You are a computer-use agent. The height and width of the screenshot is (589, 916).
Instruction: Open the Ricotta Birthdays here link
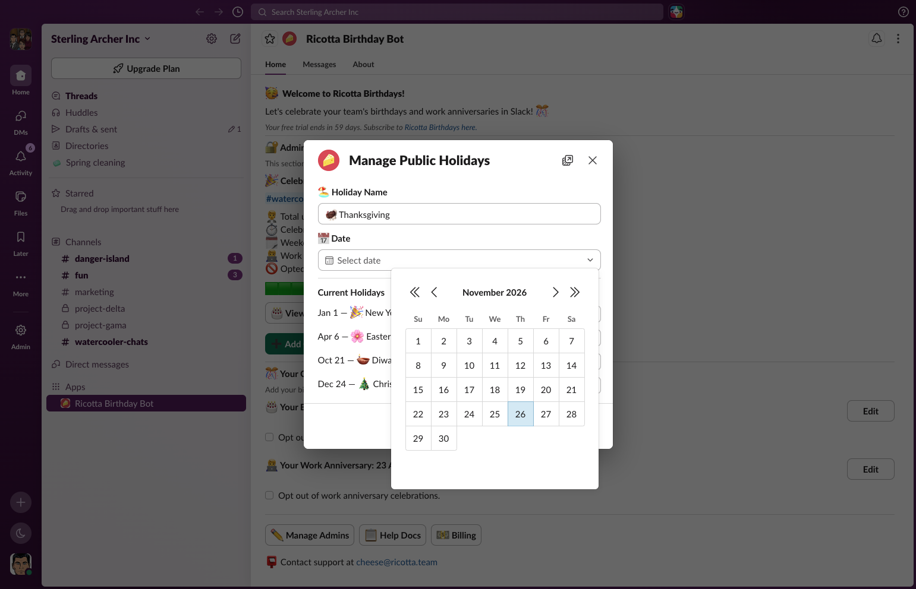pyautogui.click(x=440, y=128)
